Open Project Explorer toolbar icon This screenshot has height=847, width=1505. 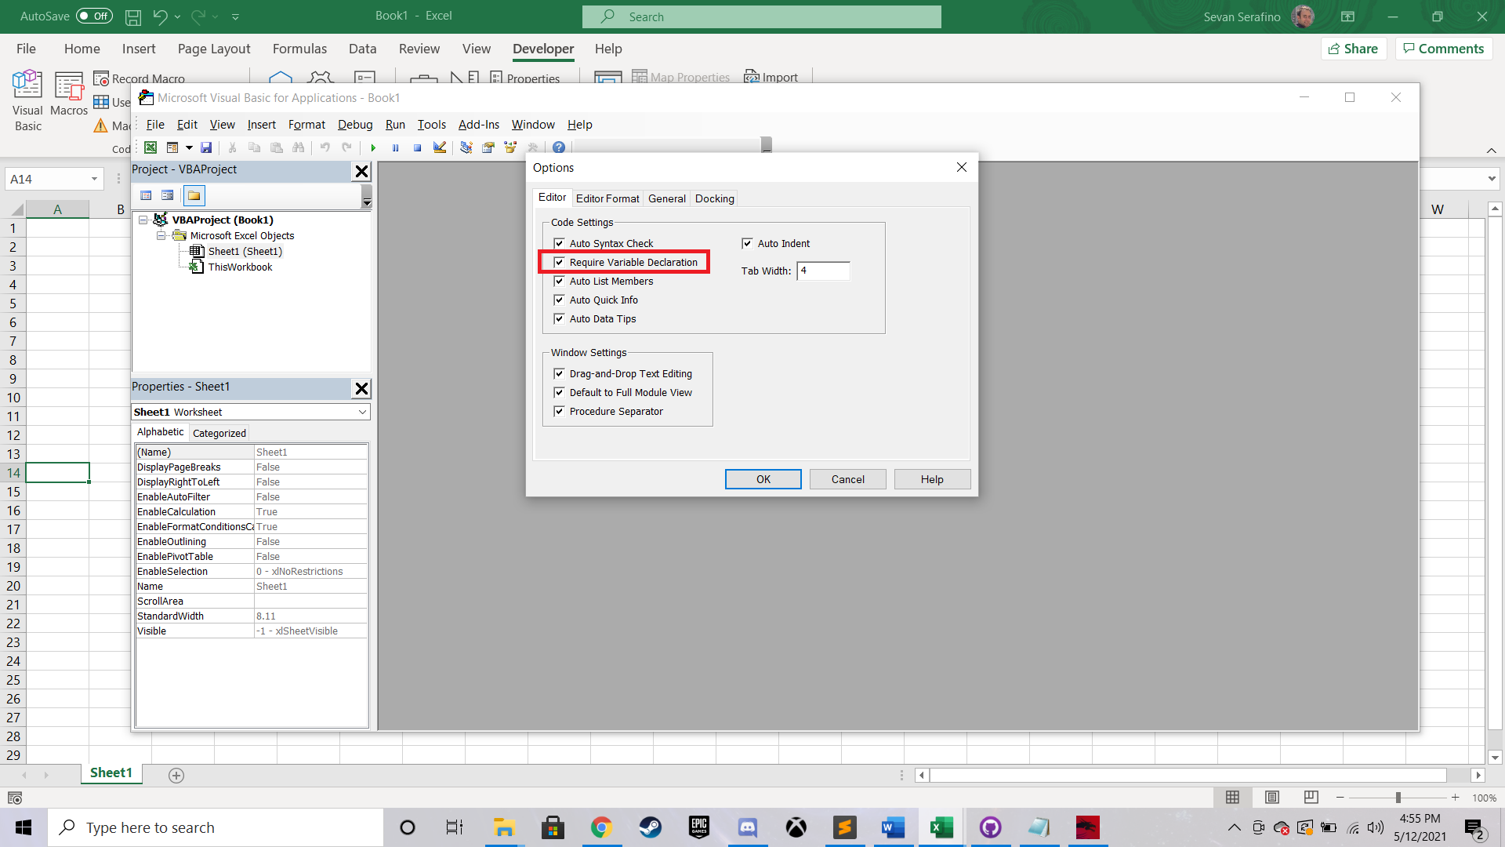pos(466,147)
